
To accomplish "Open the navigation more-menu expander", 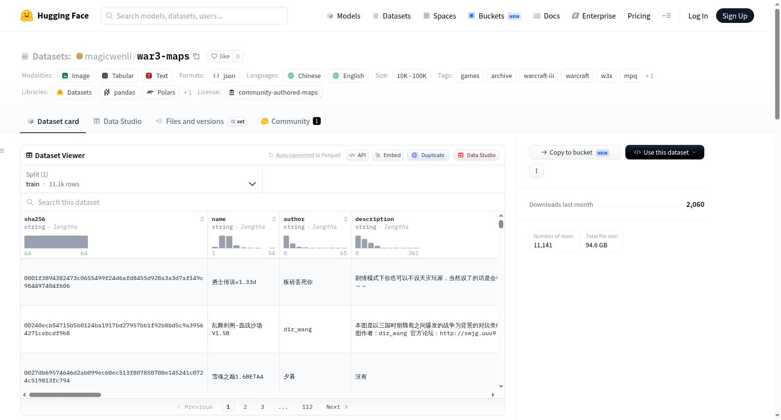I will point(666,16).
